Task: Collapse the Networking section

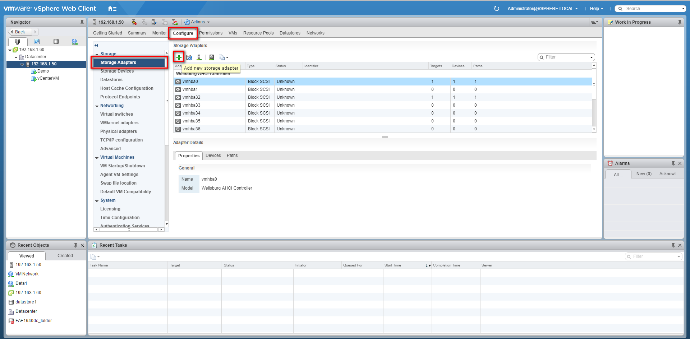Action: 97,106
